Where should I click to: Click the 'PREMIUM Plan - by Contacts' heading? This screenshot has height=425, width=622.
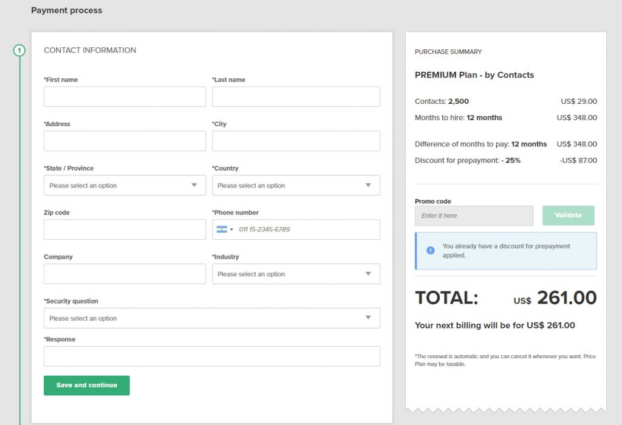coord(474,75)
